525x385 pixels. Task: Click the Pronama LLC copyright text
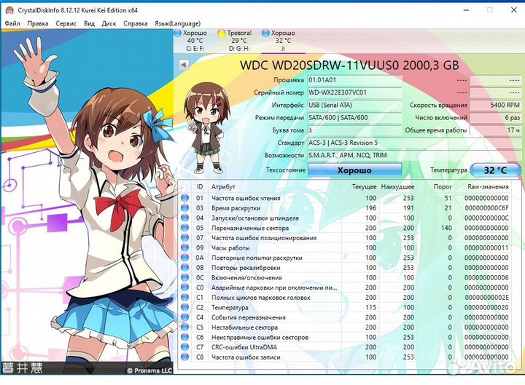(149, 370)
